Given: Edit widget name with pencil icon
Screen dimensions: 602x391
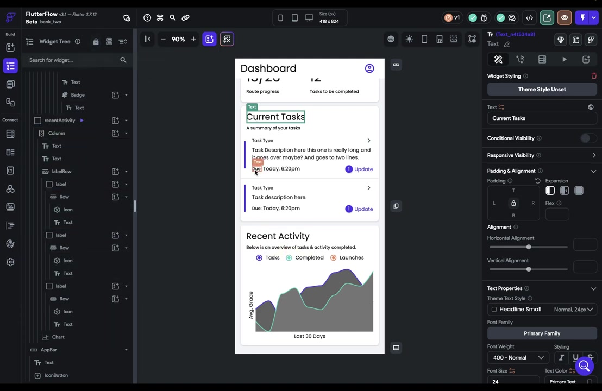Looking at the screenshot, I should point(507,45).
